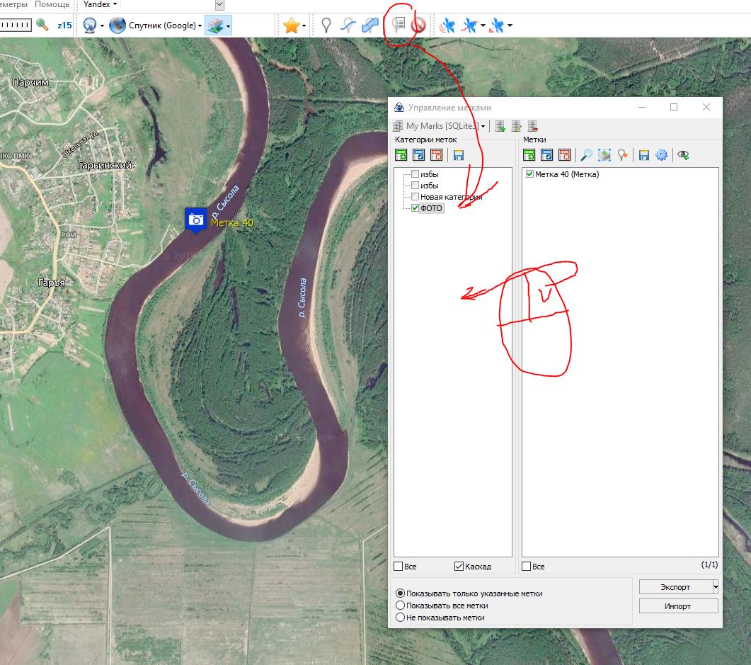Click the add placemark pin tool
The height and width of the screenshot is (665, 751).
326,26
